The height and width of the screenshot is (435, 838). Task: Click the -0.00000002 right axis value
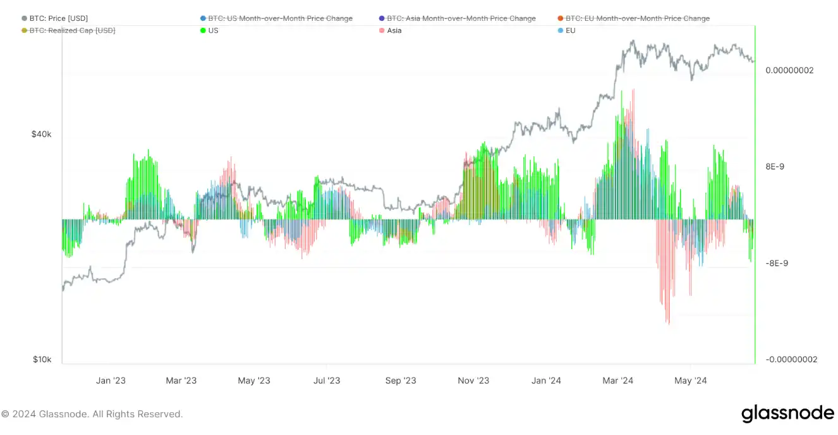tap(791, 359)
